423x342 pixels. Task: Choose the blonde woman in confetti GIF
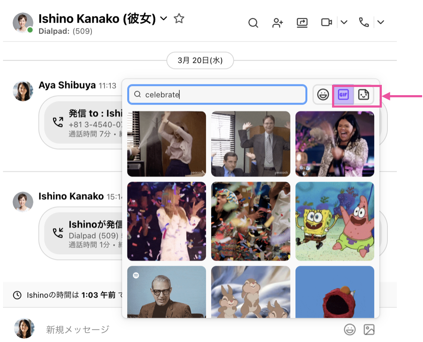tap(166, 221)
